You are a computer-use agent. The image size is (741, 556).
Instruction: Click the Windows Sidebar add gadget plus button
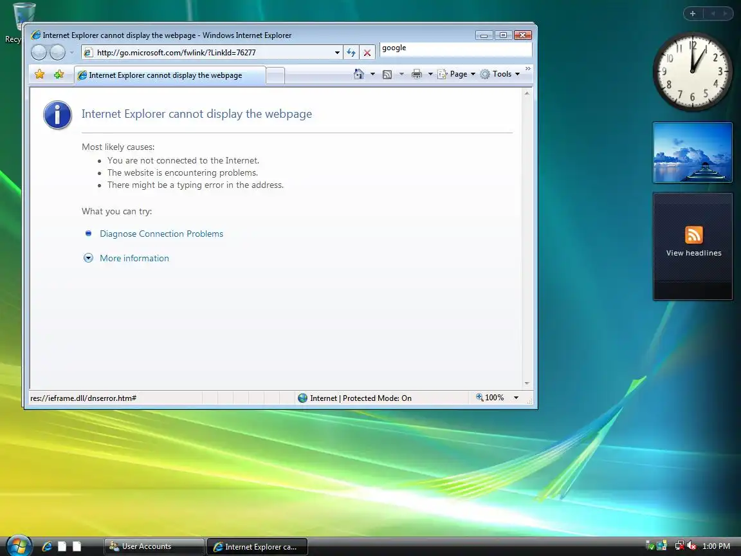693,14
